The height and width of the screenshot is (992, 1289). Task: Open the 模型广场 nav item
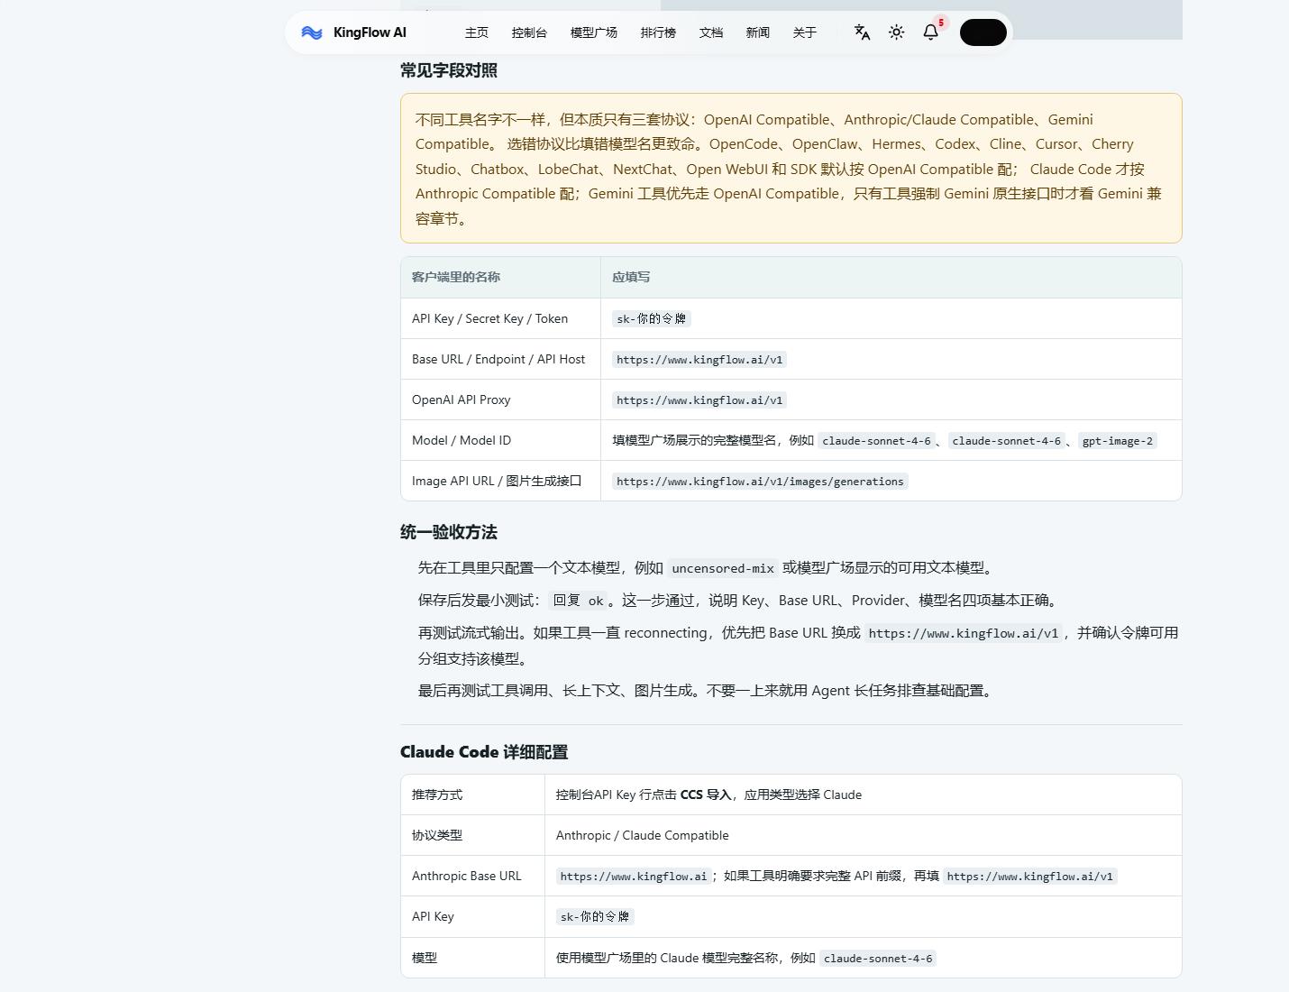[x=593, y=32]
